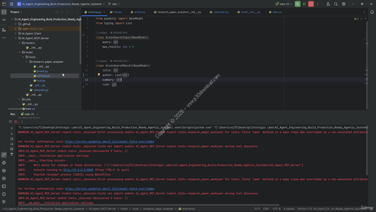Toggle scroll-to-end in the Run console
Image resolution: width=376 pixels, height=212 pixels.
pos(12,144)
